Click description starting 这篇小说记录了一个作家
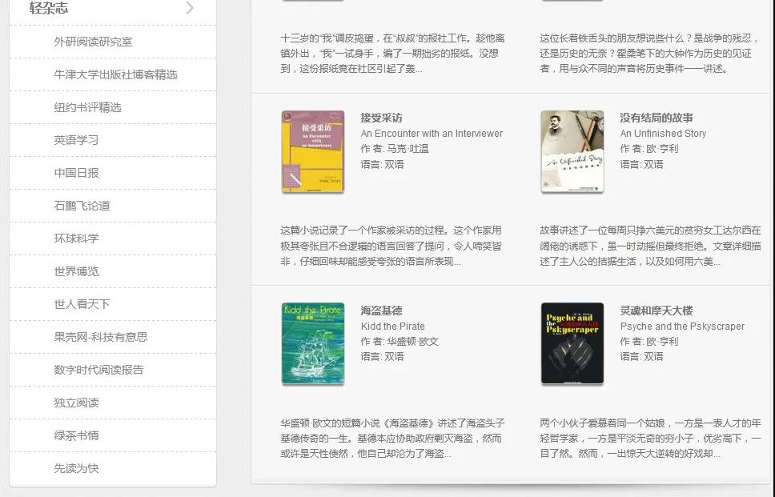The height and width of the screenshot is (497, 775). point(391,246)
